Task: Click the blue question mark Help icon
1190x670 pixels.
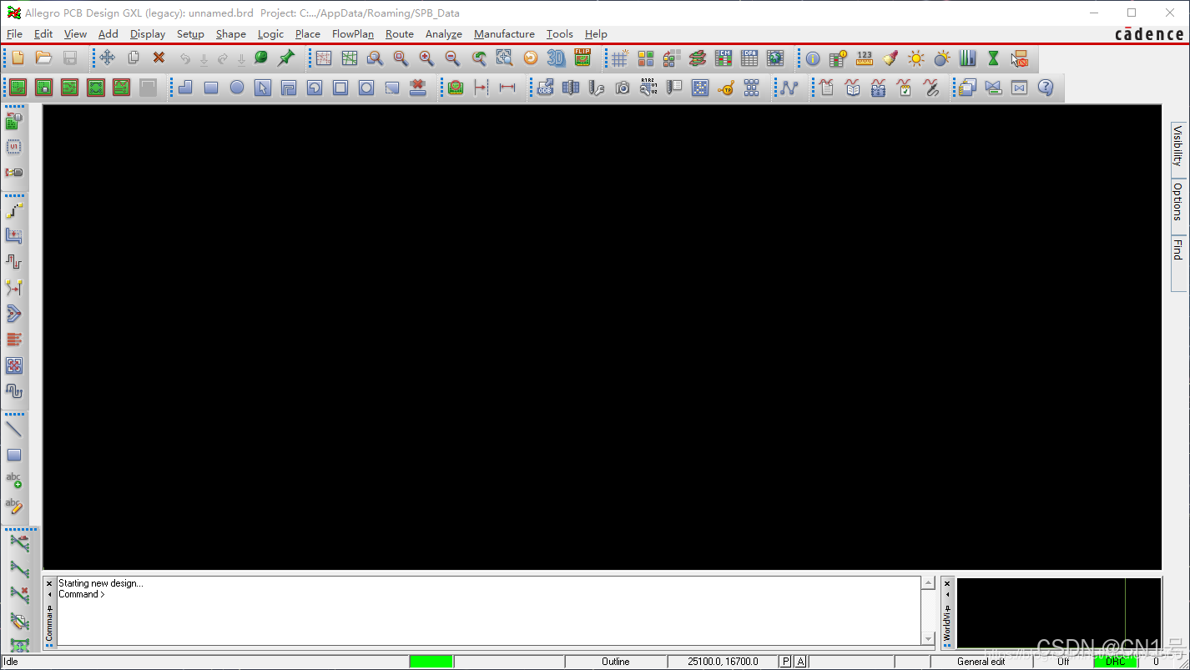Action: coord(1046,87)
